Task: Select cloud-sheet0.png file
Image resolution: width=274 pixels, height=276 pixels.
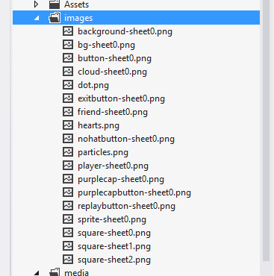Action: coord(112,72)
